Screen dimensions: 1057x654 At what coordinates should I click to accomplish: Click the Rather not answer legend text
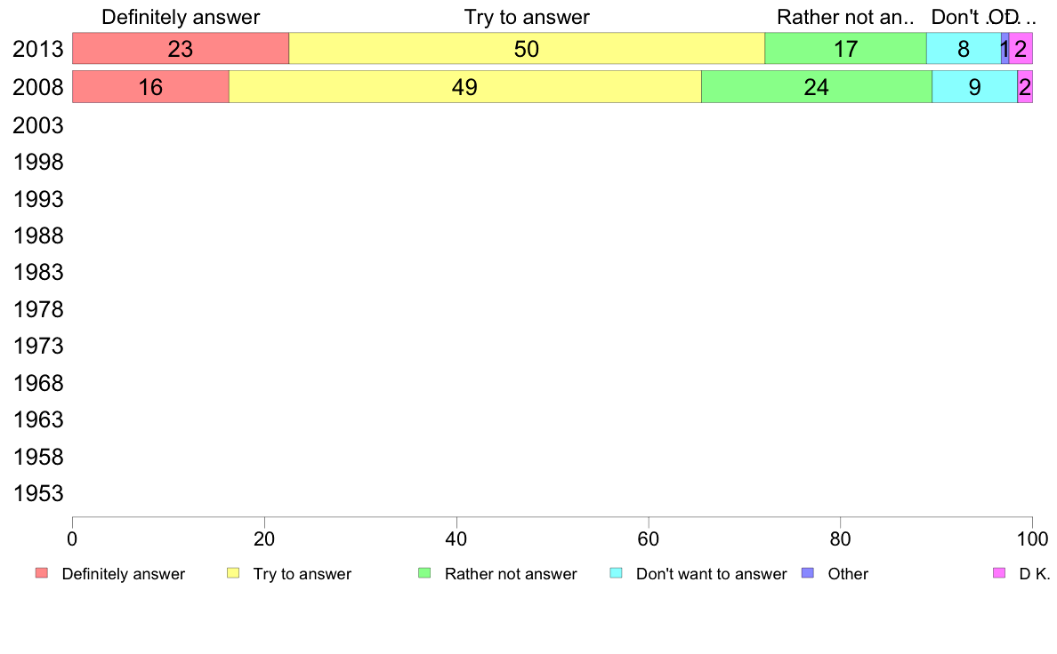click(x=511, y=574)
